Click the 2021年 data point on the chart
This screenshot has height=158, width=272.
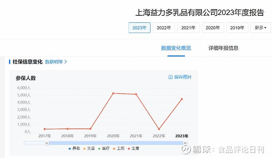[136, 94]
